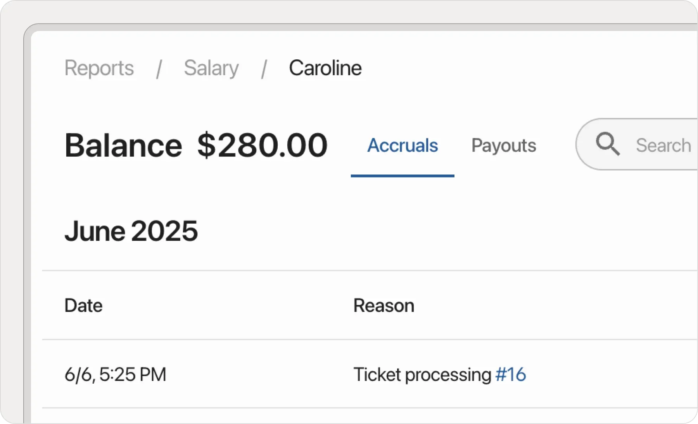Focus the search bar on the right

tap(659, 145)
